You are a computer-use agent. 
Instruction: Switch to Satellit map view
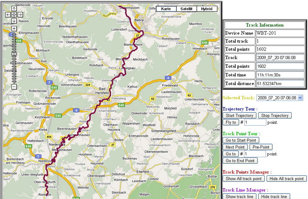point(186,9)
